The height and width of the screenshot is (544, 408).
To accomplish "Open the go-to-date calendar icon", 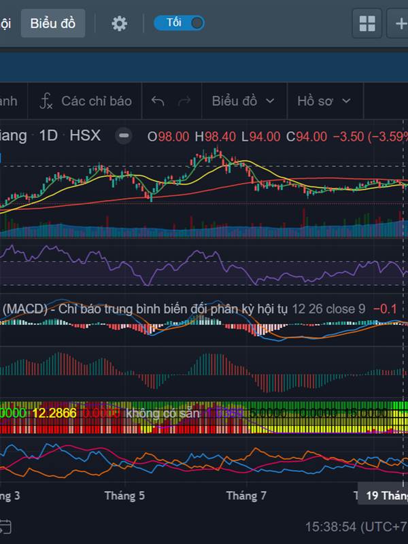I will pos(5,526).
